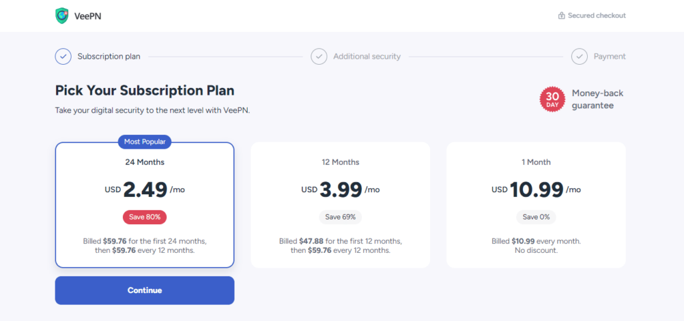
Task: Click the Most Popular badge
Action: (x=145, y=141)
